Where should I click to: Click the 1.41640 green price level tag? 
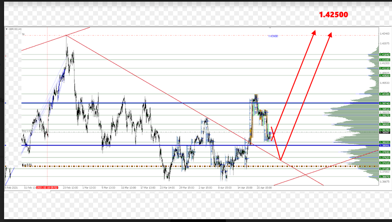click(x=385, y=55)
